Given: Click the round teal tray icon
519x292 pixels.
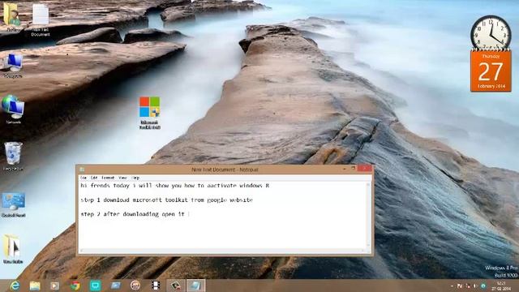Looking at the screenshot, I should click(483, 286).
